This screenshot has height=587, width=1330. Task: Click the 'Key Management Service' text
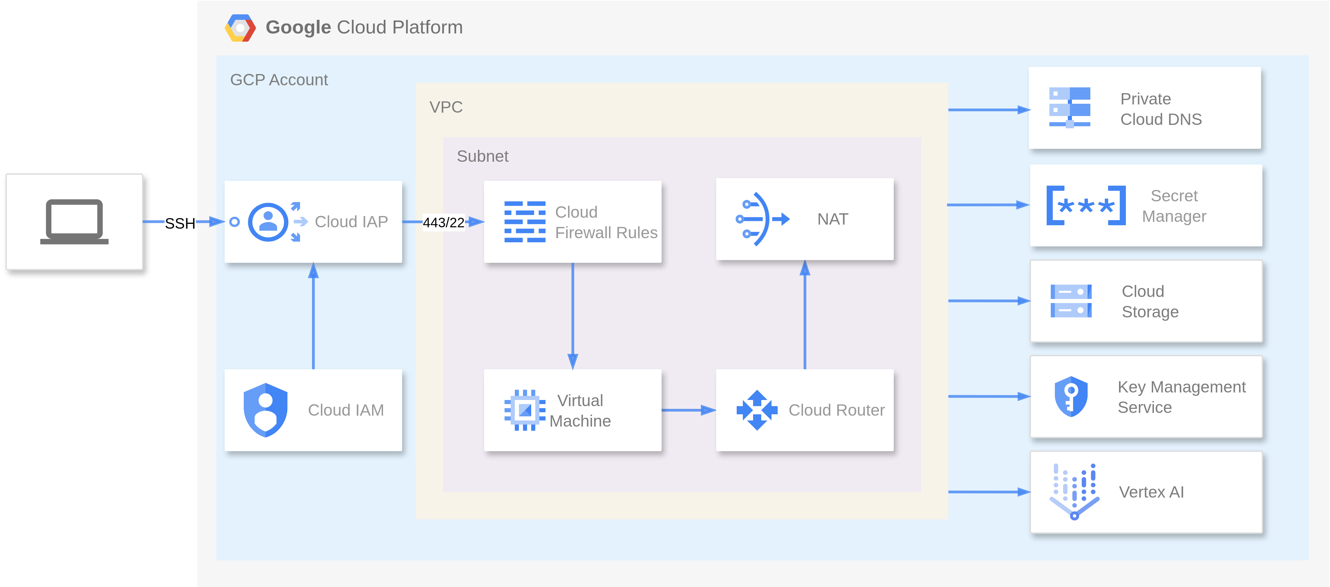point(1181,397)
